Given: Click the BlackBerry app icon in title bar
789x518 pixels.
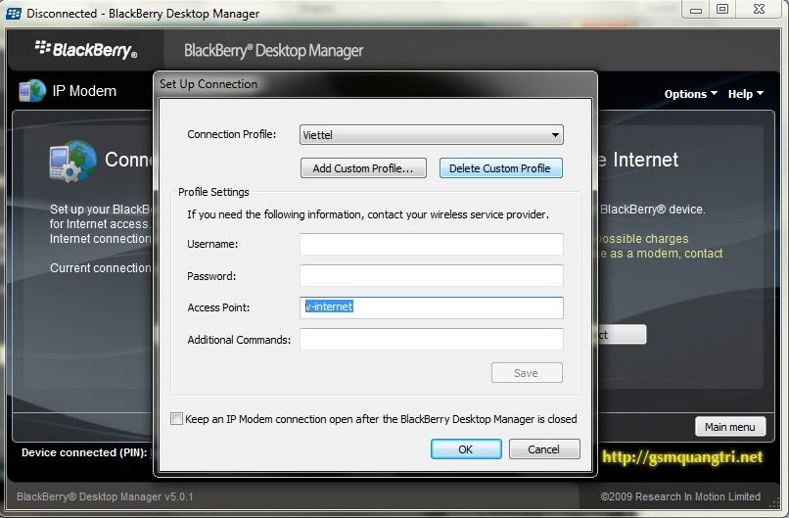Looking at the screenshot, I should pos(14,14).
